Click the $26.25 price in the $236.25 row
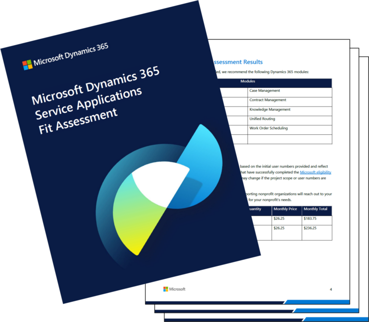 pyautogui.click(x=279, y=228)
